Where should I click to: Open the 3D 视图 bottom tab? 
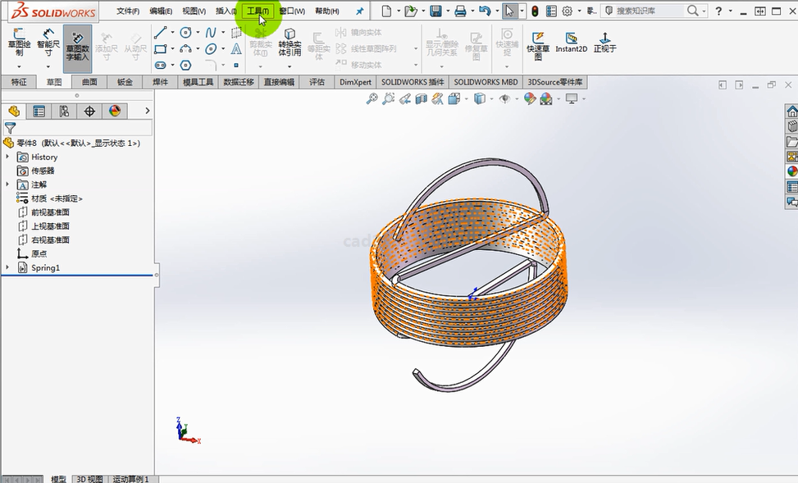click(x=89, y=479)
